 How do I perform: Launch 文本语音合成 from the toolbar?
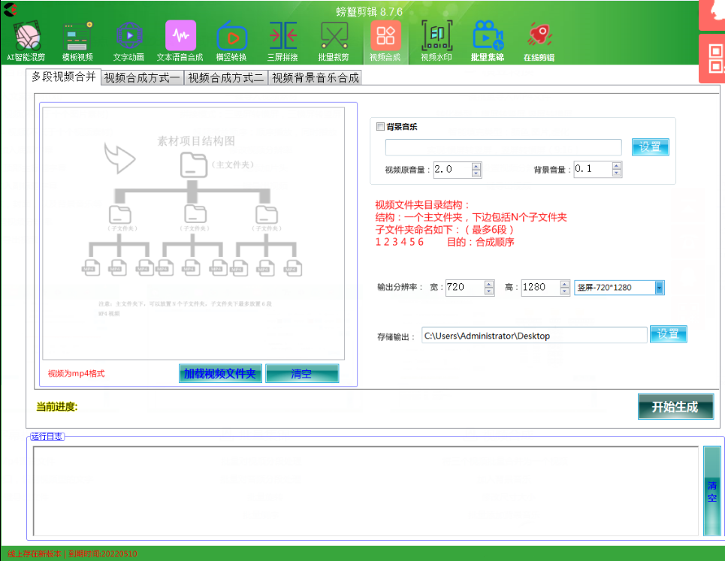click(180, 38)
